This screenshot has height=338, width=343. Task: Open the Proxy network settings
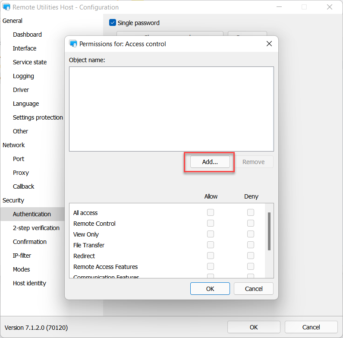point(21,173)
